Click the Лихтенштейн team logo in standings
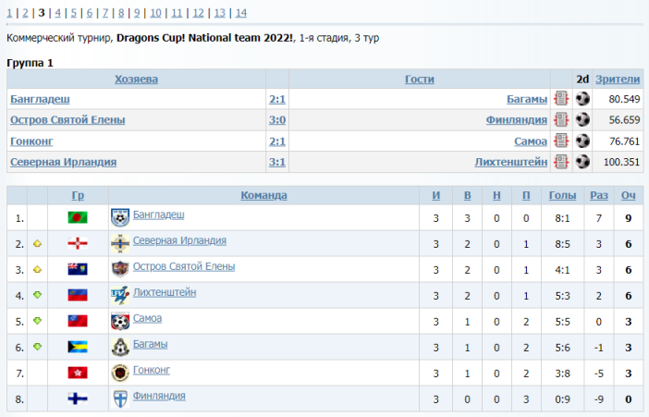This screenshot has height=417, width=649. click(119, 295)
